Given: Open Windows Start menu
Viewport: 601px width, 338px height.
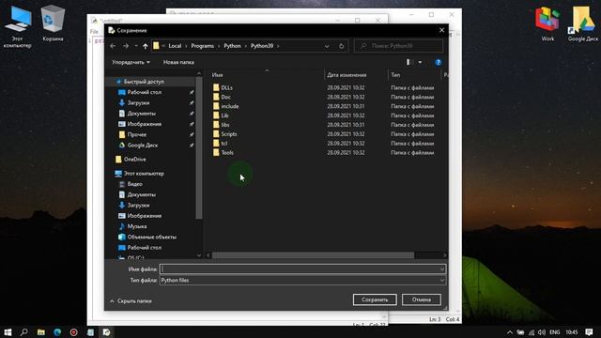Looking at the screenshot, I should pos(8,331).
